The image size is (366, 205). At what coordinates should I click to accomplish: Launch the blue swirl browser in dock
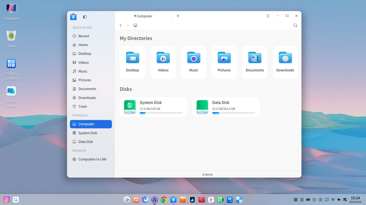145,200
